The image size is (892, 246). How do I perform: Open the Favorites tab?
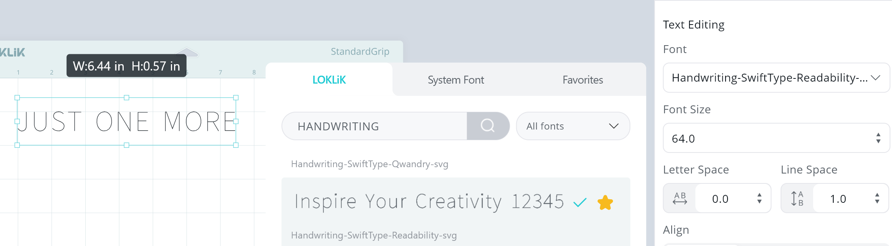[583, 80]
